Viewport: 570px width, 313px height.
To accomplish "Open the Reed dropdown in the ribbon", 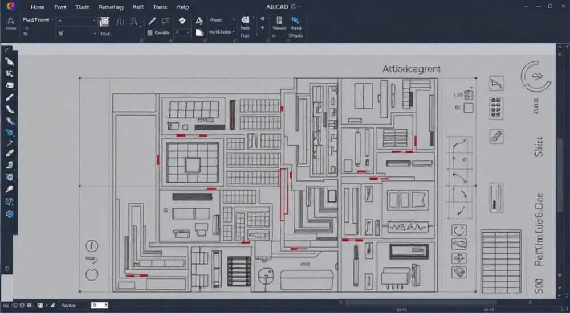I will (222, 20).
